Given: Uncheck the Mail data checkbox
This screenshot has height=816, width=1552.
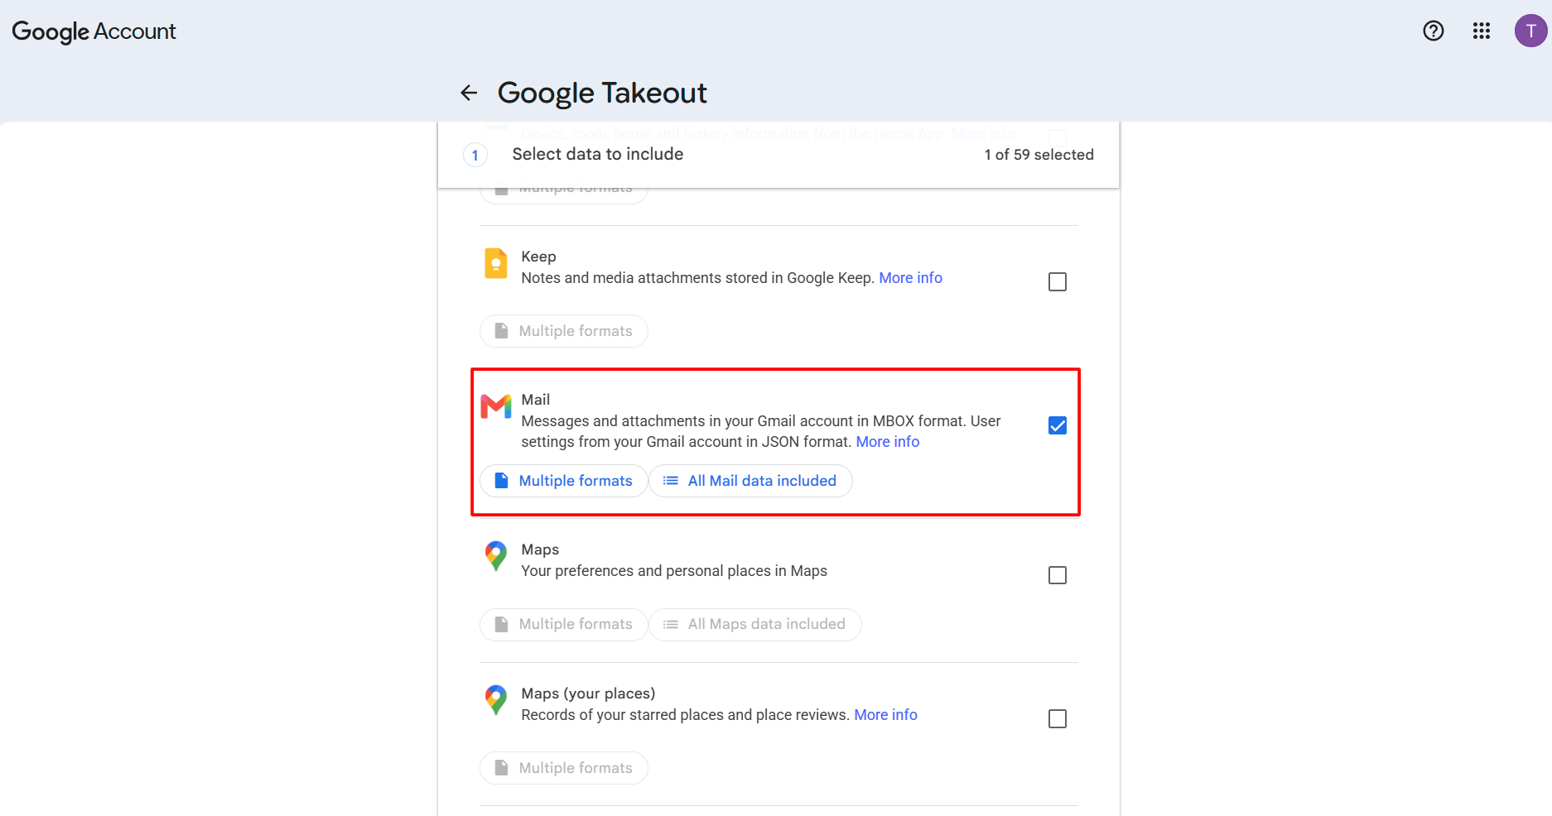Looking at the screenshot, I should pyautogui.click(x=1058, y=425).
